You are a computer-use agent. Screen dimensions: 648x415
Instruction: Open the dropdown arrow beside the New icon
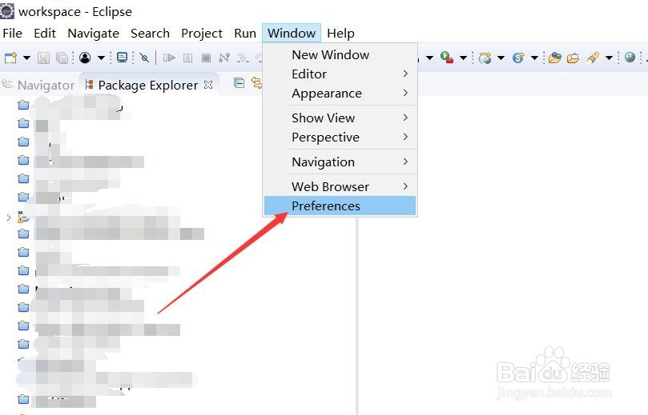(26, 58)
